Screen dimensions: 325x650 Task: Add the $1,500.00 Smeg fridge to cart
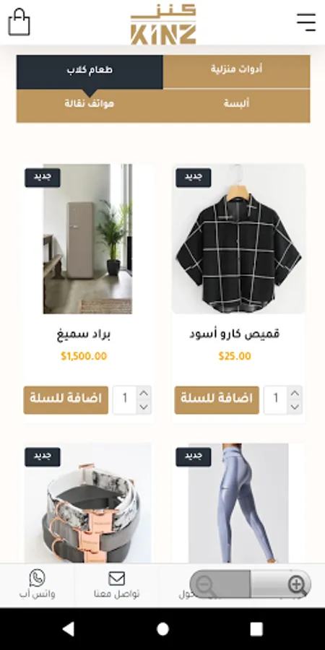point(66,400)
